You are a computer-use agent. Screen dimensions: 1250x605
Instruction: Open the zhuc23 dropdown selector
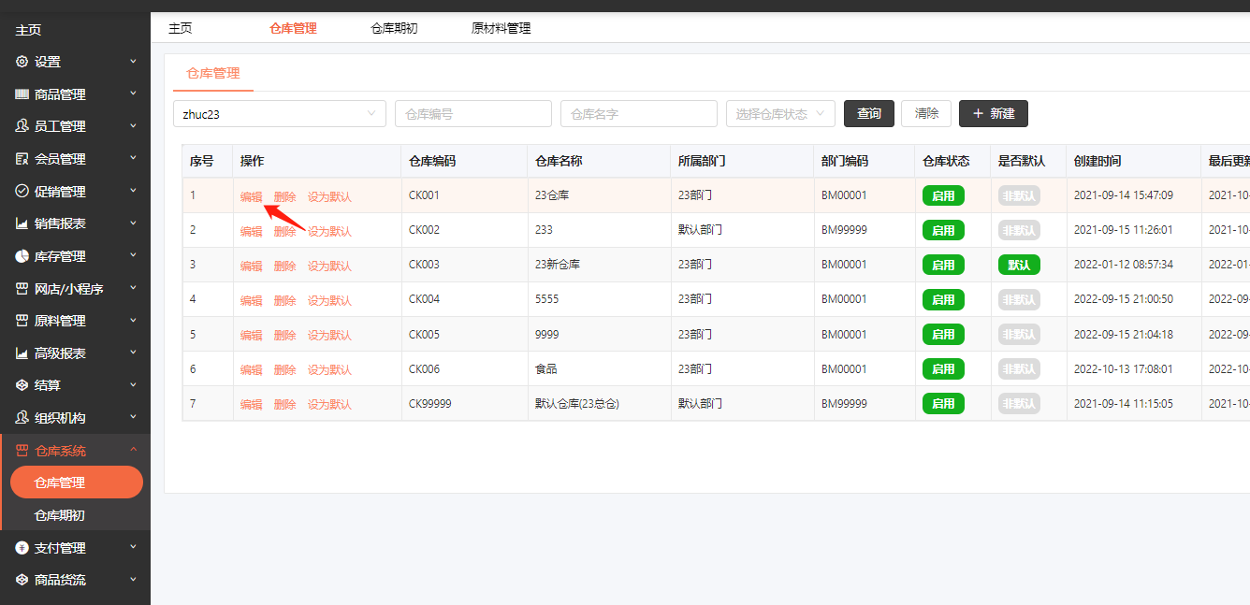[279, 114]
